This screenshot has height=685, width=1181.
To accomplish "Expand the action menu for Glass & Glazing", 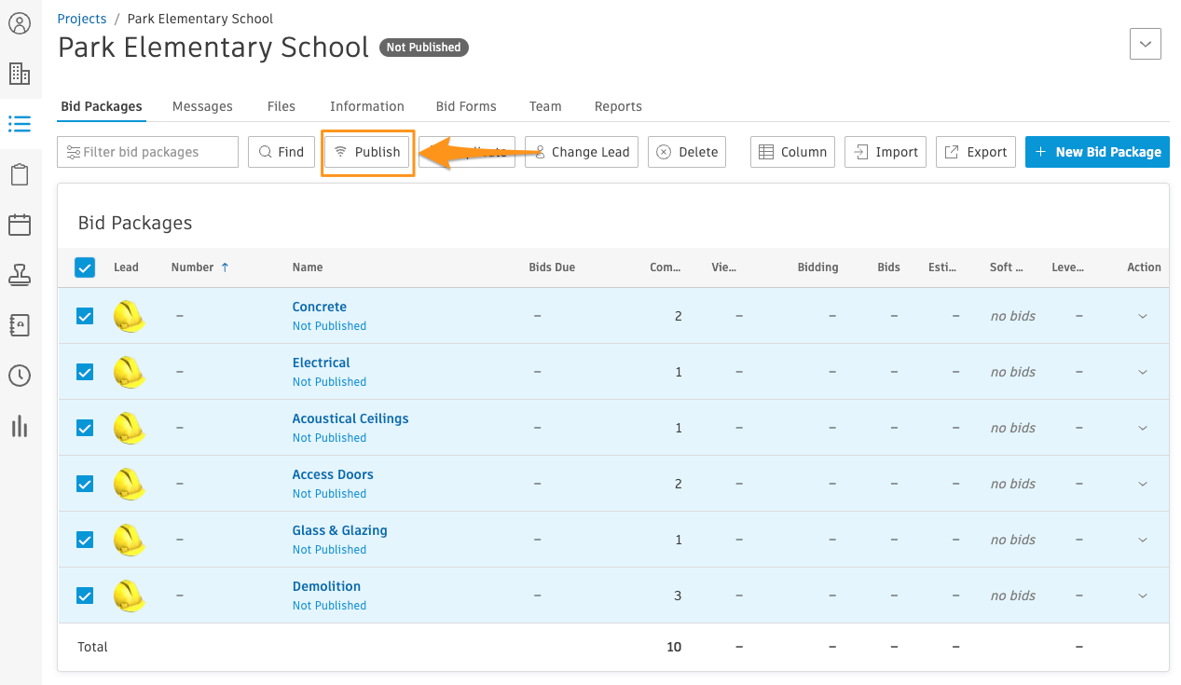I will (1143, 541).
